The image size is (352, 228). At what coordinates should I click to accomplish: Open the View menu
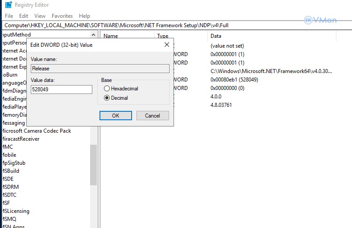[40, 16]
